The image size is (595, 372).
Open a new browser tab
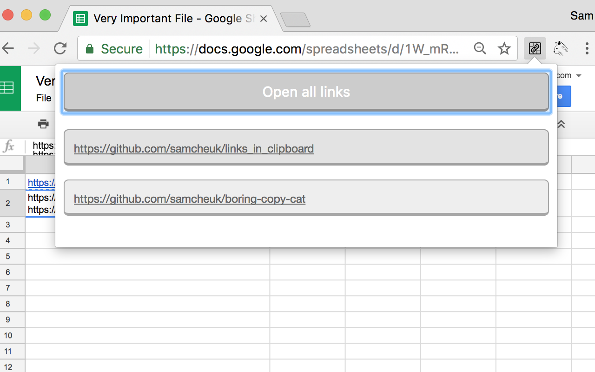tap(295, 20)
